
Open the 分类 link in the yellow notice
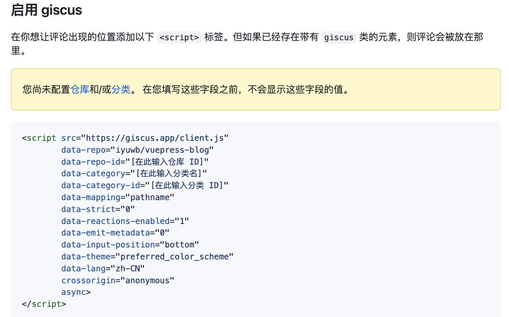point(121,89)
